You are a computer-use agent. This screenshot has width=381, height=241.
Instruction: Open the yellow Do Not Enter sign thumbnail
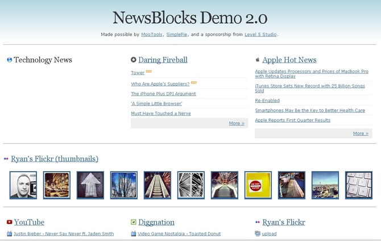(x=258, y=185)
